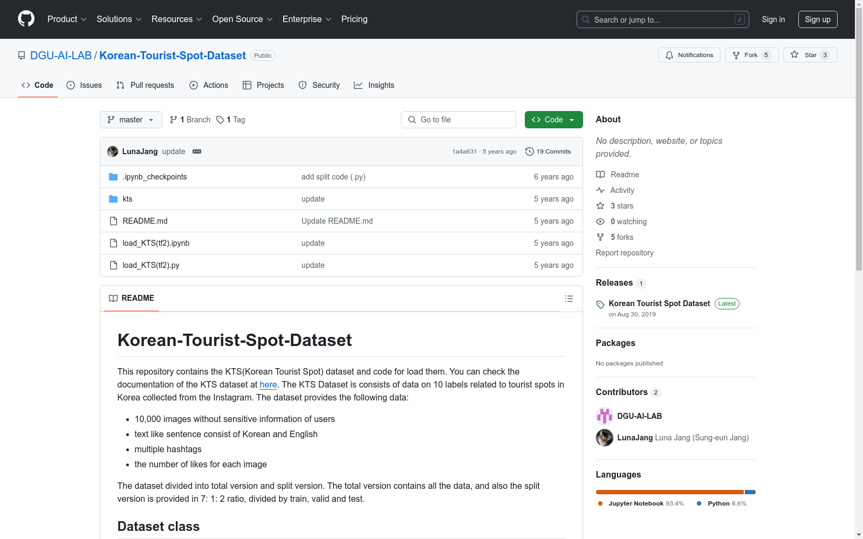Open the Contributors heading link
The width and height of the screenshot is (863, 539).
(628, 392)
